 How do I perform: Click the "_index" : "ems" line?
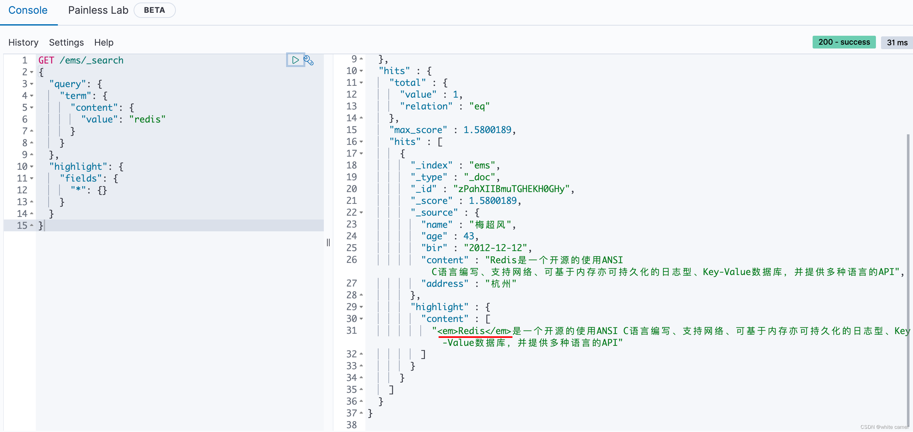(455, 165)
